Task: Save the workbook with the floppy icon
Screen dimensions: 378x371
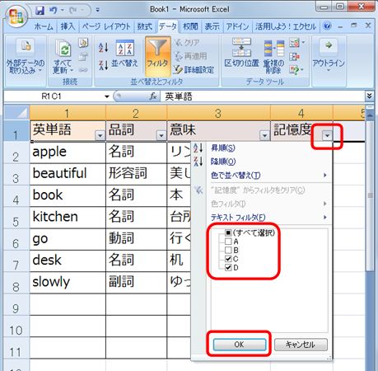Action: click(x=40, y=11)
